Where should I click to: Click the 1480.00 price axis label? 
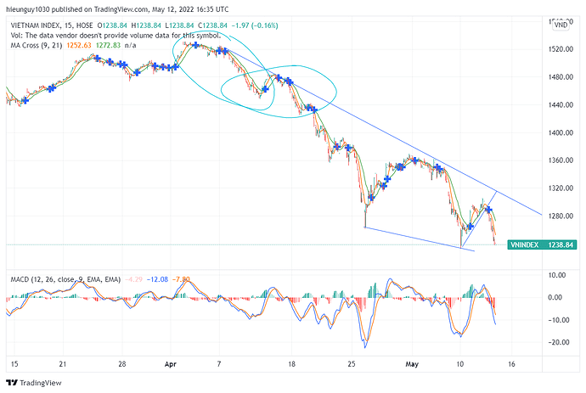pyautogui.click(x=561, y=77)
